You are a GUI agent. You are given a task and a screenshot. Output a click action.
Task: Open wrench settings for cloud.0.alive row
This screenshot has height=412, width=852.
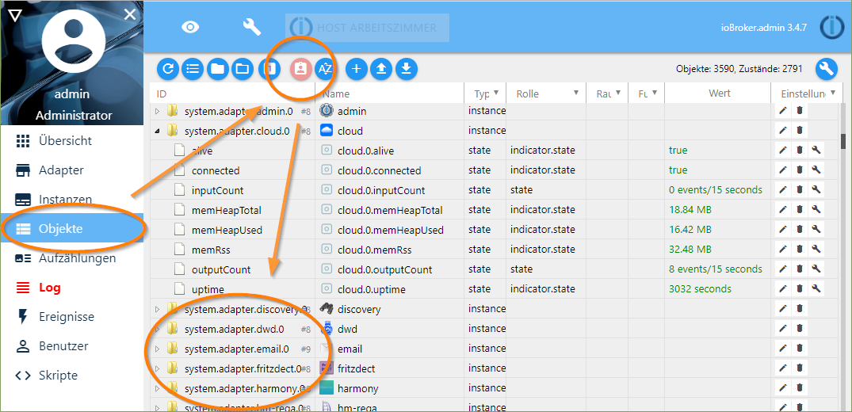pos(816,150)
